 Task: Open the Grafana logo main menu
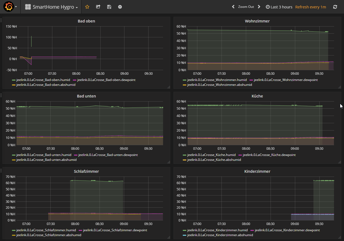point(9,7)
